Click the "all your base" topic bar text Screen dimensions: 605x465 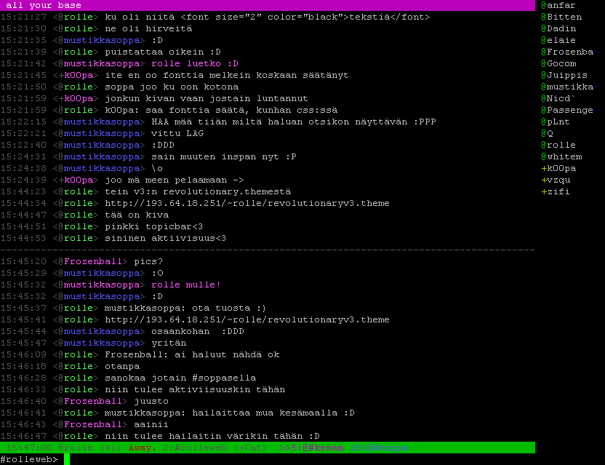(44, 5)
